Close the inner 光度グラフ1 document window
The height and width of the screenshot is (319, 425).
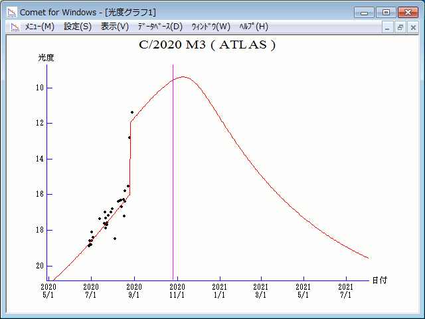click(412, 27)
